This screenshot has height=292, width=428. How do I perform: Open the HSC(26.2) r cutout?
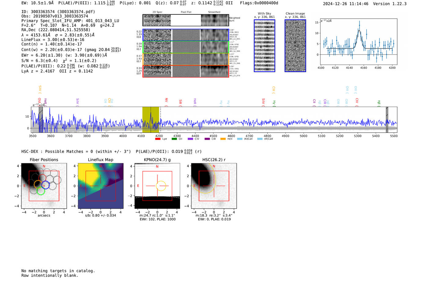pos(214,186)
